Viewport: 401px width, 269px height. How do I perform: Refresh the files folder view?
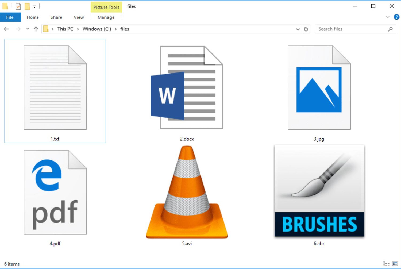pos(306,29)
